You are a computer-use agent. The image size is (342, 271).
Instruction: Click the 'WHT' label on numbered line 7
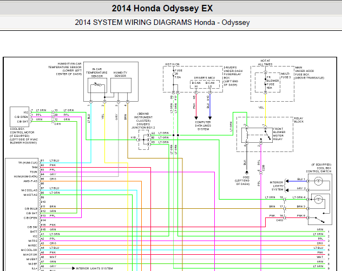(x=320, y=257)
